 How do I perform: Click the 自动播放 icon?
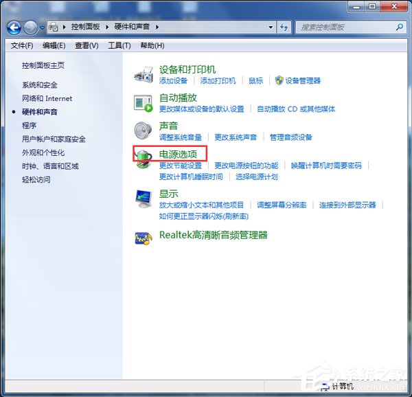click(x=144, y=103)
